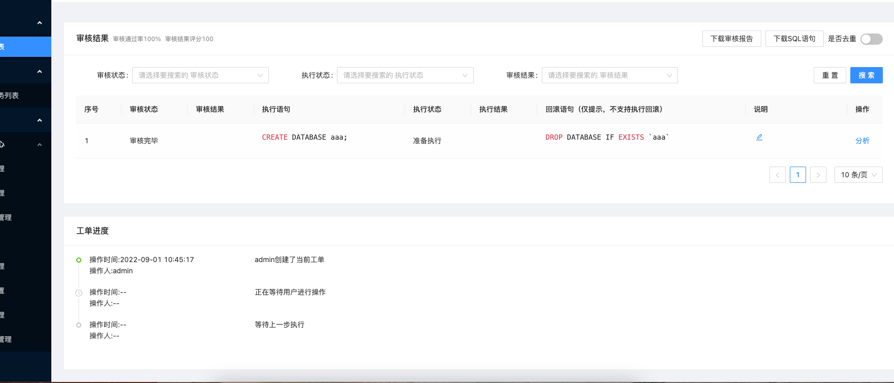The image size is (894, 383).
Task: Collapse the sidebar group above 务列表
Action: point(40,72)
